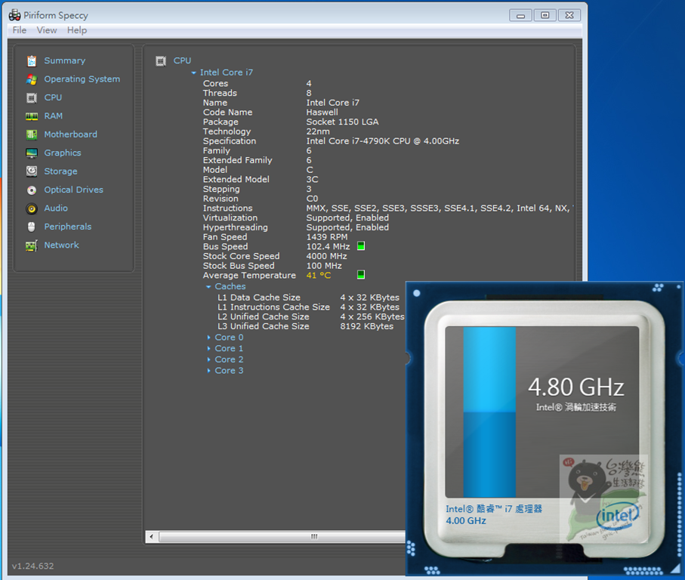
Task: Click the Storage hard drive icon
Action: pyautogui.click(x=32, y=171)
